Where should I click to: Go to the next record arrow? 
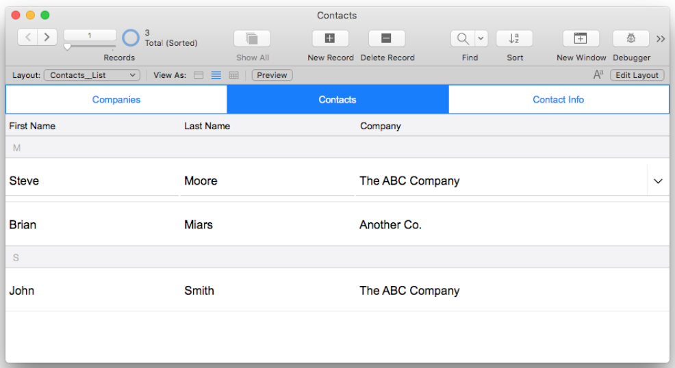[47, 38]
